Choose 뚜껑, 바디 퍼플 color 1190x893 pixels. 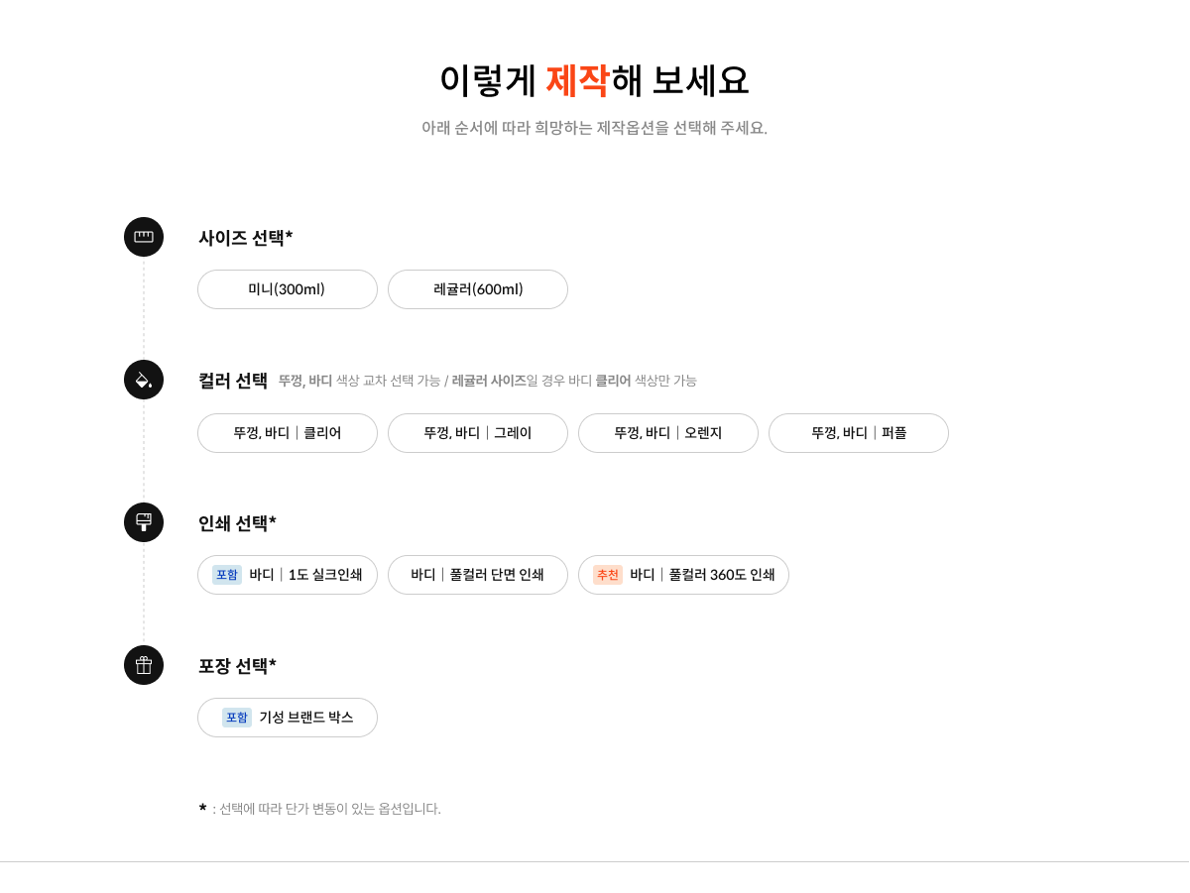tap(858, 433)
